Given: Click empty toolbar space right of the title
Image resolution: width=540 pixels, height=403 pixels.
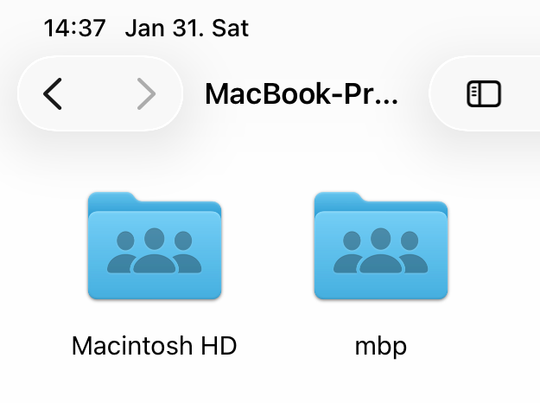Looking at the screenshot, I should click(x=415, y=93).
